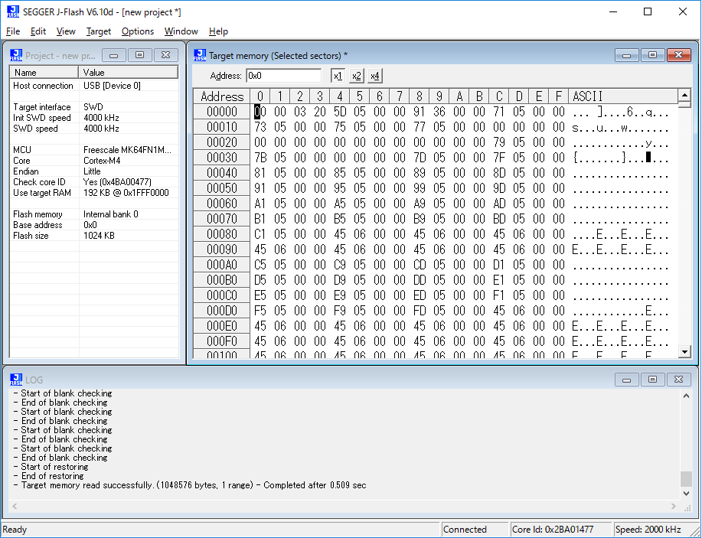Click J-Flash icon in Target memory title
The height and width of the screenshot is (538, 702).
pos(200,55)
